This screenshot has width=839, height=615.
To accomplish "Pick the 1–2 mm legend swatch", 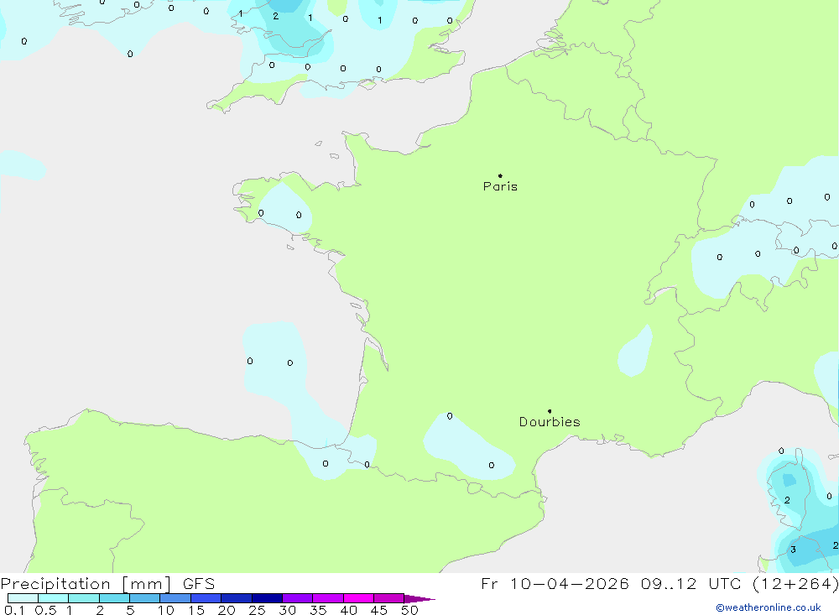I will coord(84,598).
